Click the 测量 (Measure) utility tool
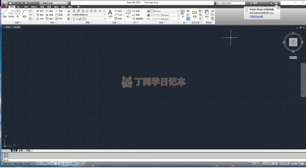Image resolution: width=306 pixels, height=168 pixels. (x=195, y=13)
